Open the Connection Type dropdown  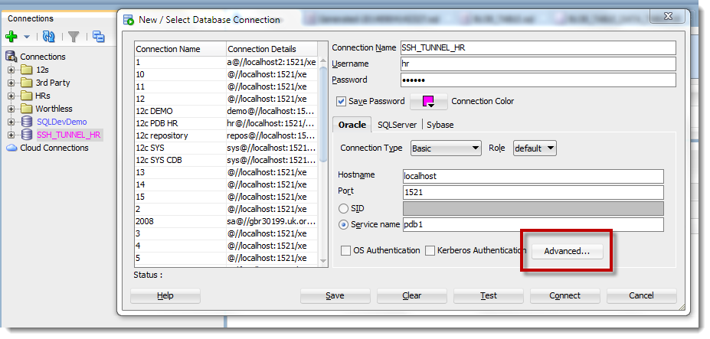point(446,148)
